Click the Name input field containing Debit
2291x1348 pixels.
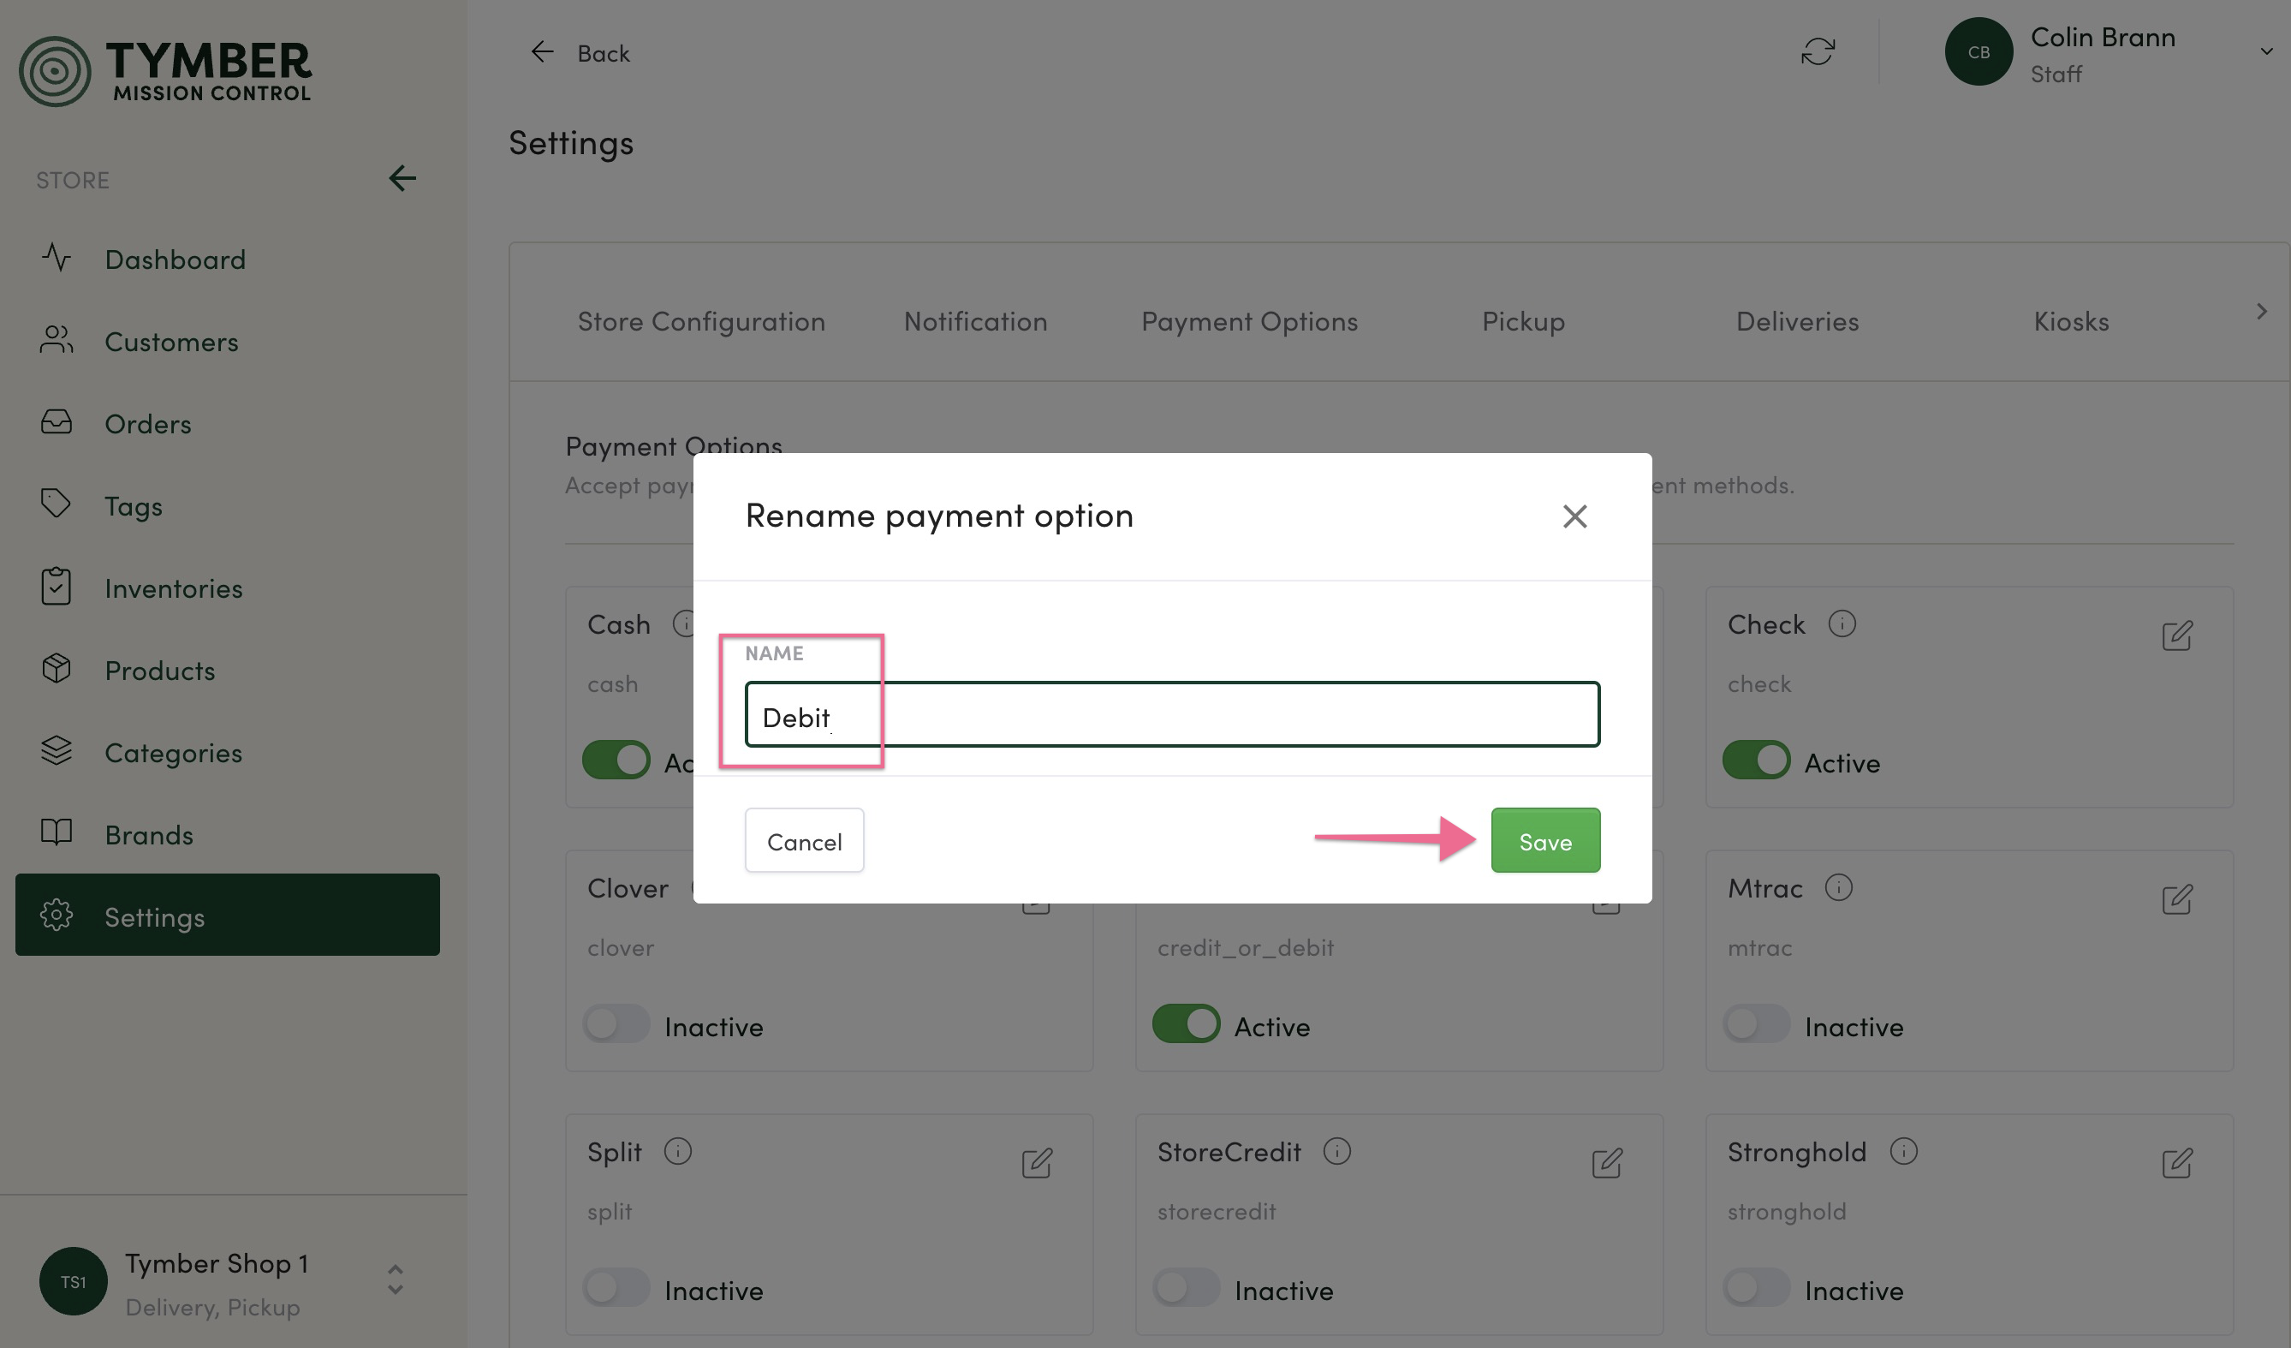pos(1171,715)
